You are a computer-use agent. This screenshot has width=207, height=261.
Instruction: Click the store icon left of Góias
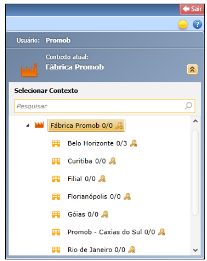(56, 215)
